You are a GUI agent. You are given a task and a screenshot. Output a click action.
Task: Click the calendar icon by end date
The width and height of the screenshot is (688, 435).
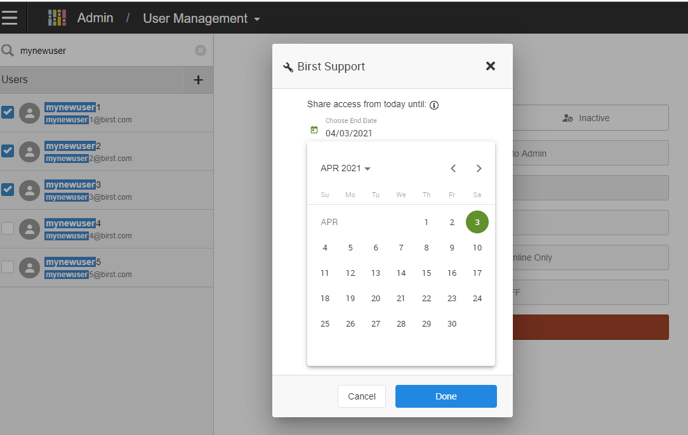(314, 130)
